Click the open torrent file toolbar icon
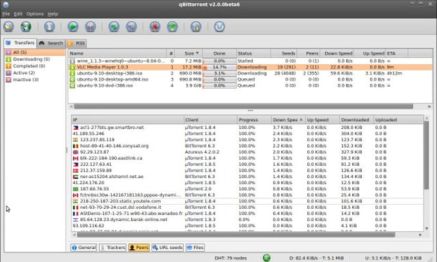 coord(9,27)
